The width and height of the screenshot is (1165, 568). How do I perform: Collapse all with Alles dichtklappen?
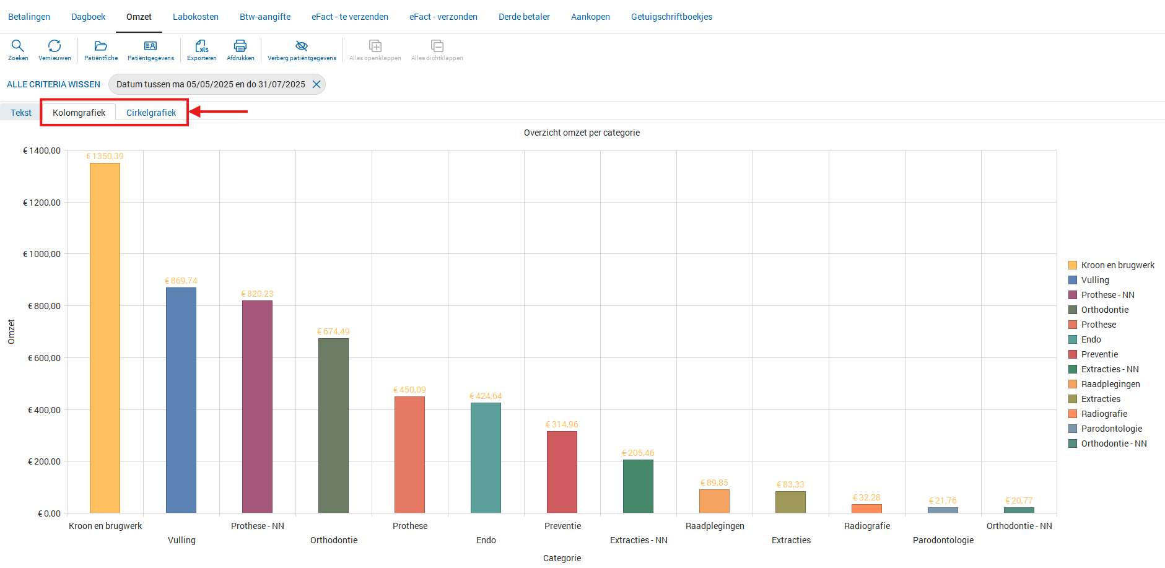437,46
